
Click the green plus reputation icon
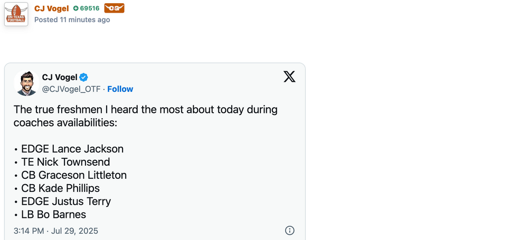[x=76, y=8]
